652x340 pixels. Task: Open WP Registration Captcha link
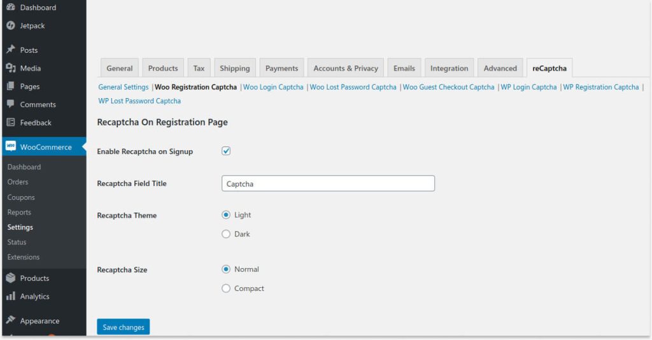pos(601,87)
